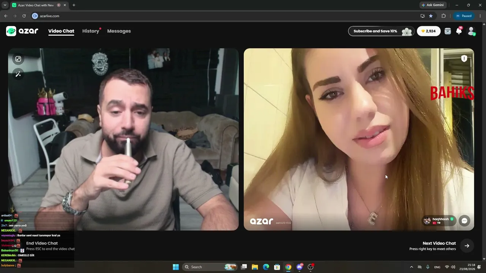This screenshot has height=273, width=486.
Task: Go back to the previous page
Action: [x=6, y=16]
